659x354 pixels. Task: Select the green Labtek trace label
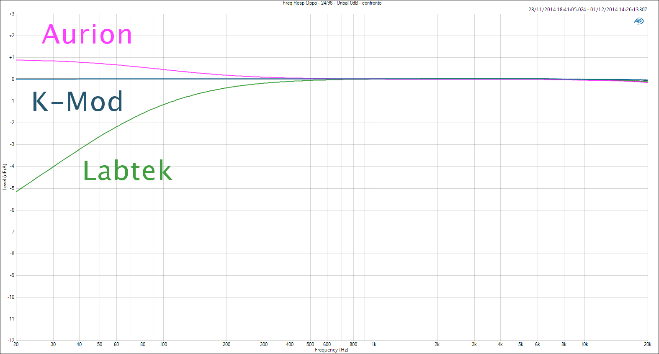point(127,171)
